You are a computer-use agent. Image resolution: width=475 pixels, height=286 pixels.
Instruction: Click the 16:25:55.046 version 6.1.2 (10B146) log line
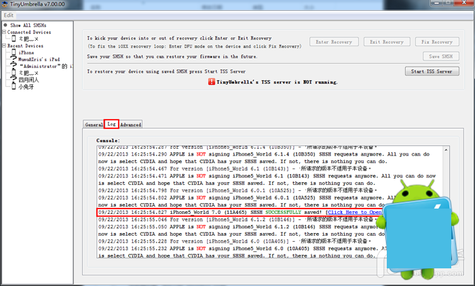[x=237, y=219]
